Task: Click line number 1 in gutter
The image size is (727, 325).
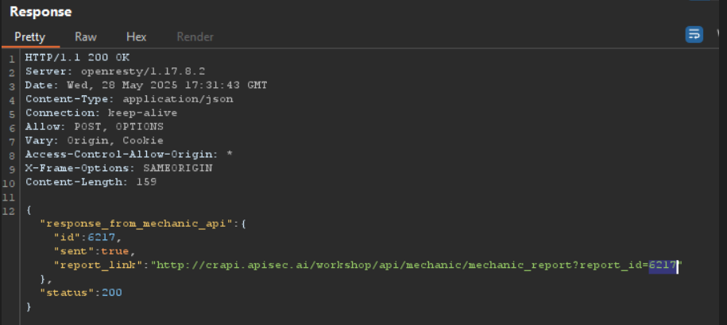Action: tap(11, 59)
